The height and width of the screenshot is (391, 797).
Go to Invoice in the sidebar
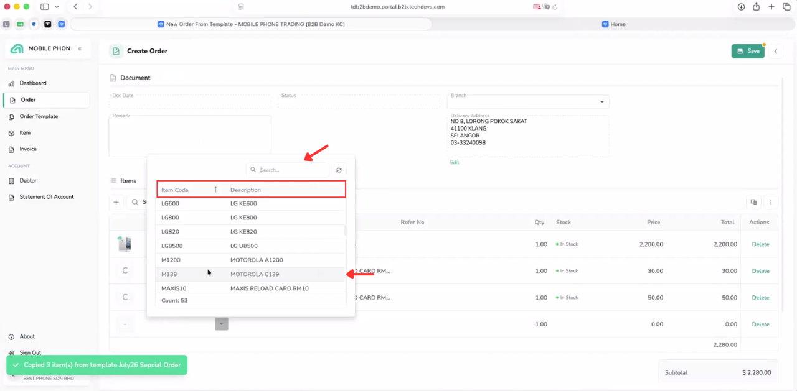click(x=28, y=149)
